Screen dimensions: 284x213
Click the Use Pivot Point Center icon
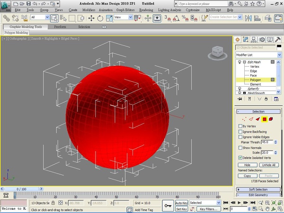138,18
